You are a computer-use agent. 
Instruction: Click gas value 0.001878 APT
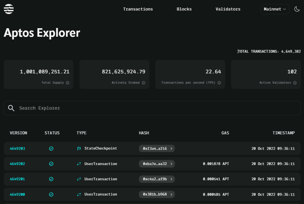pos(216,164)
